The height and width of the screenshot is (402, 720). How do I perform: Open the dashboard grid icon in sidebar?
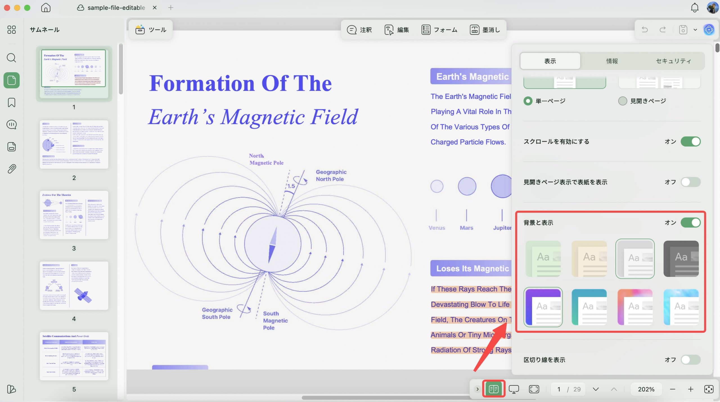coord(12,30)
